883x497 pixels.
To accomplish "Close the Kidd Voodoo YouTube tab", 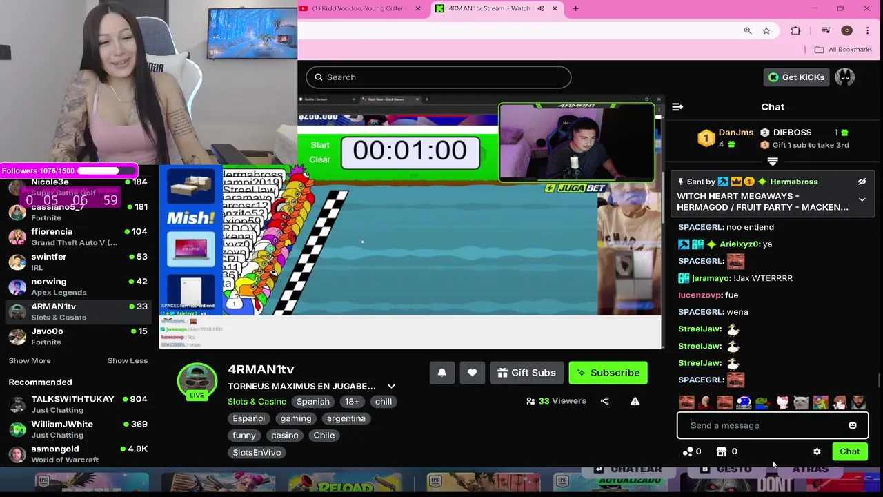I will 418,8.
